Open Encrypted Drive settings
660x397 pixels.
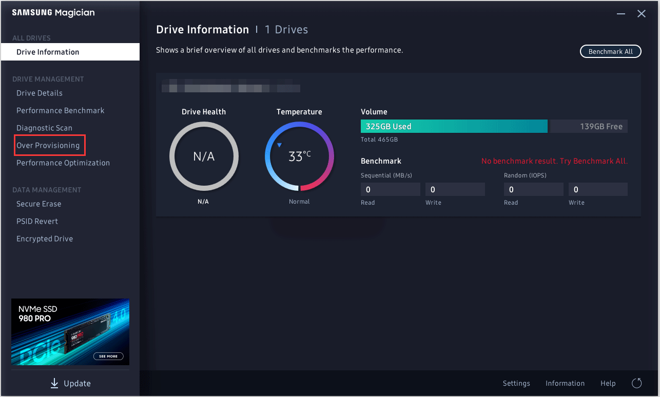(45, 239)
